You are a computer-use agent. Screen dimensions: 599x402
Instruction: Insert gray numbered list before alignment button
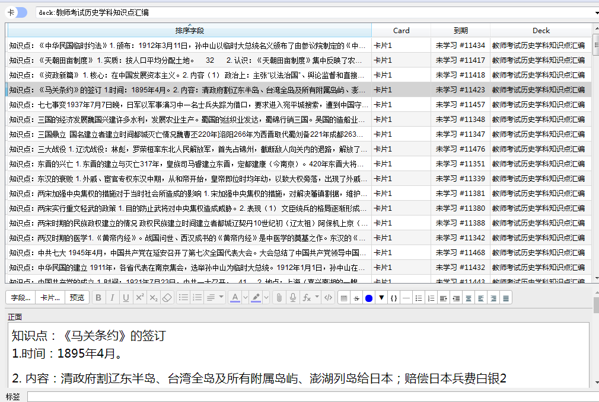tap(197, 298)
